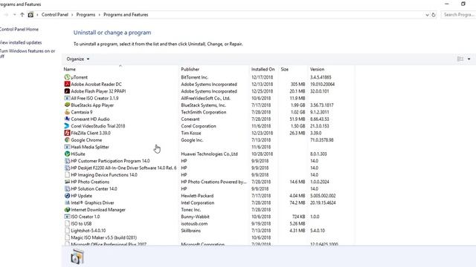This screenshot has height=267, width=476.
Task: Click the µTorrent program icon
Action: tap(67, 77)
